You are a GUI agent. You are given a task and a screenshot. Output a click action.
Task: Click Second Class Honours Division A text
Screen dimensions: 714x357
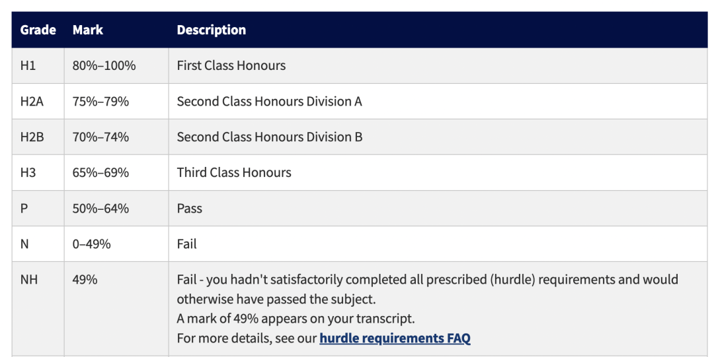pyautogui.click(x=270, y=102)
